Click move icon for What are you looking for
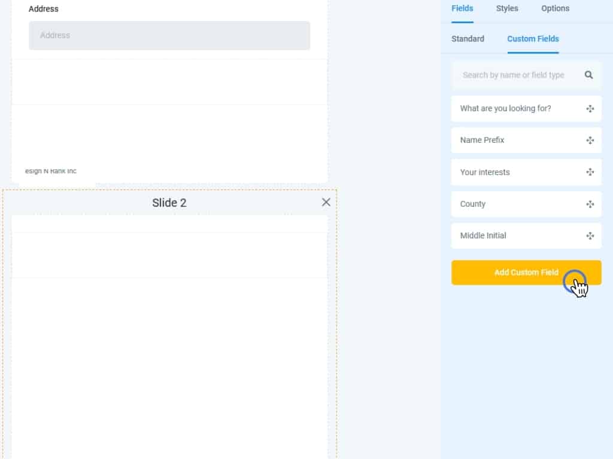This screenshot has width=613, height=459. 590,109
